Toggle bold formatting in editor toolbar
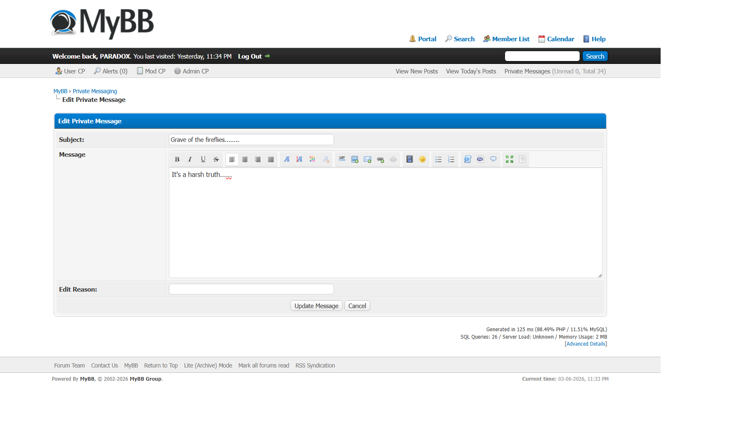The image size is (730, 431). tap(177, 159)
